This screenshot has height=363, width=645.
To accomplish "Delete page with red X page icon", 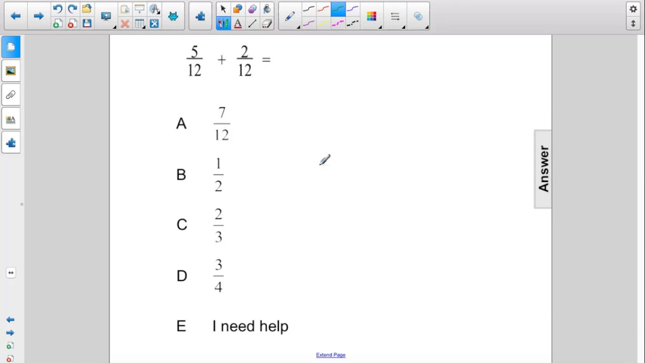I will coord(72,24).
